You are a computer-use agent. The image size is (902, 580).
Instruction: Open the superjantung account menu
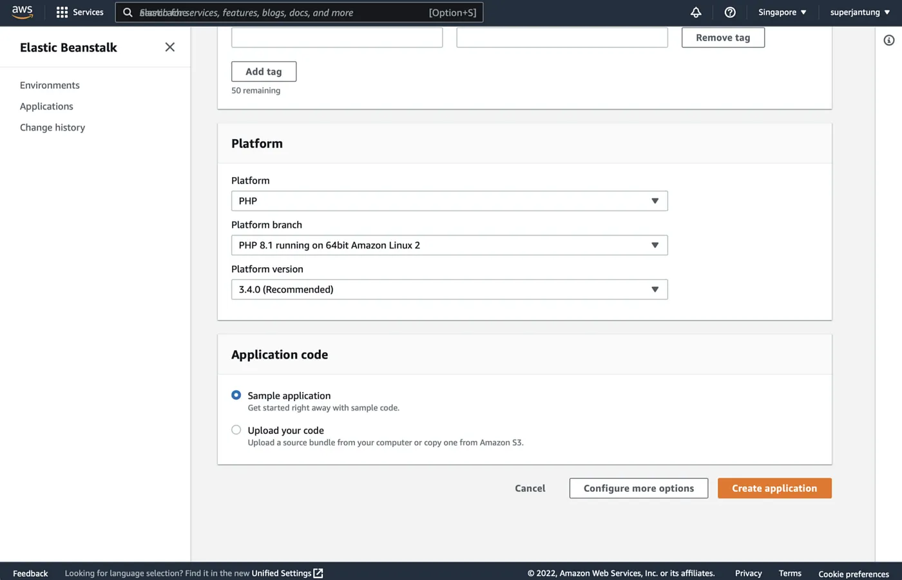click(860, 12)
